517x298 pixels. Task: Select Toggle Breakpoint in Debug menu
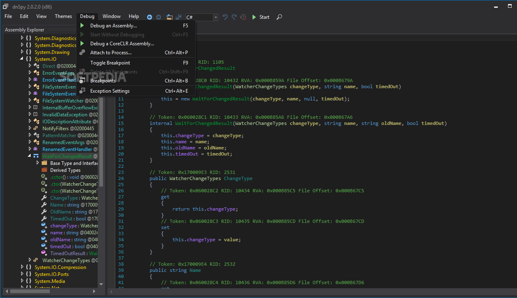(136, 63)
